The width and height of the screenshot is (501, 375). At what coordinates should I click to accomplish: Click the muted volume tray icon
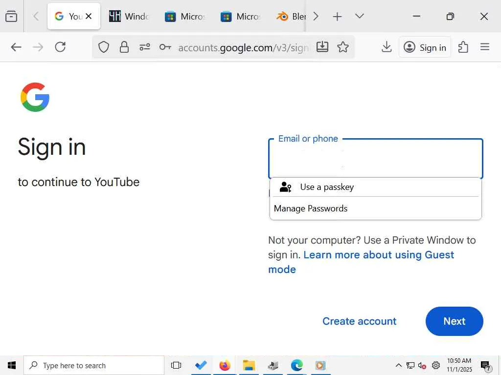[x=422, y=365]
